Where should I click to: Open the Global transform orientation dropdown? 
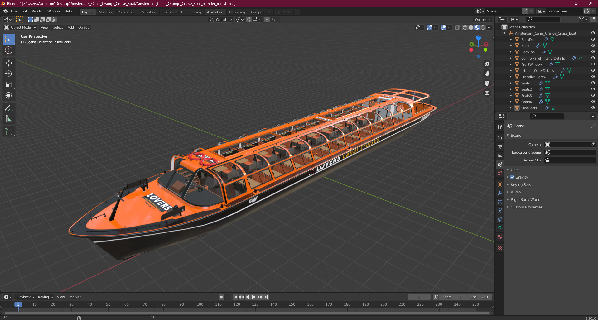221,20
